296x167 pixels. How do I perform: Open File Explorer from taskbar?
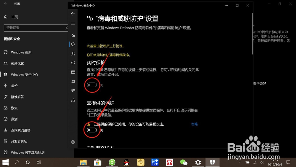coord(83,162)
